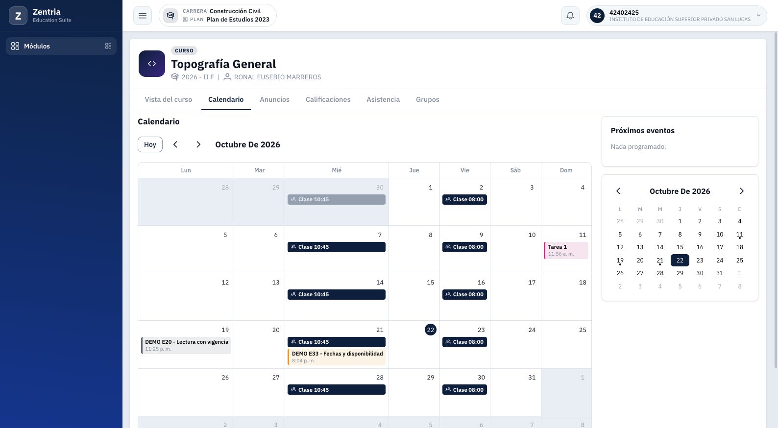Open the notifications bell
This screenshot has width=778, height=428.
click(x=570, y=16)
